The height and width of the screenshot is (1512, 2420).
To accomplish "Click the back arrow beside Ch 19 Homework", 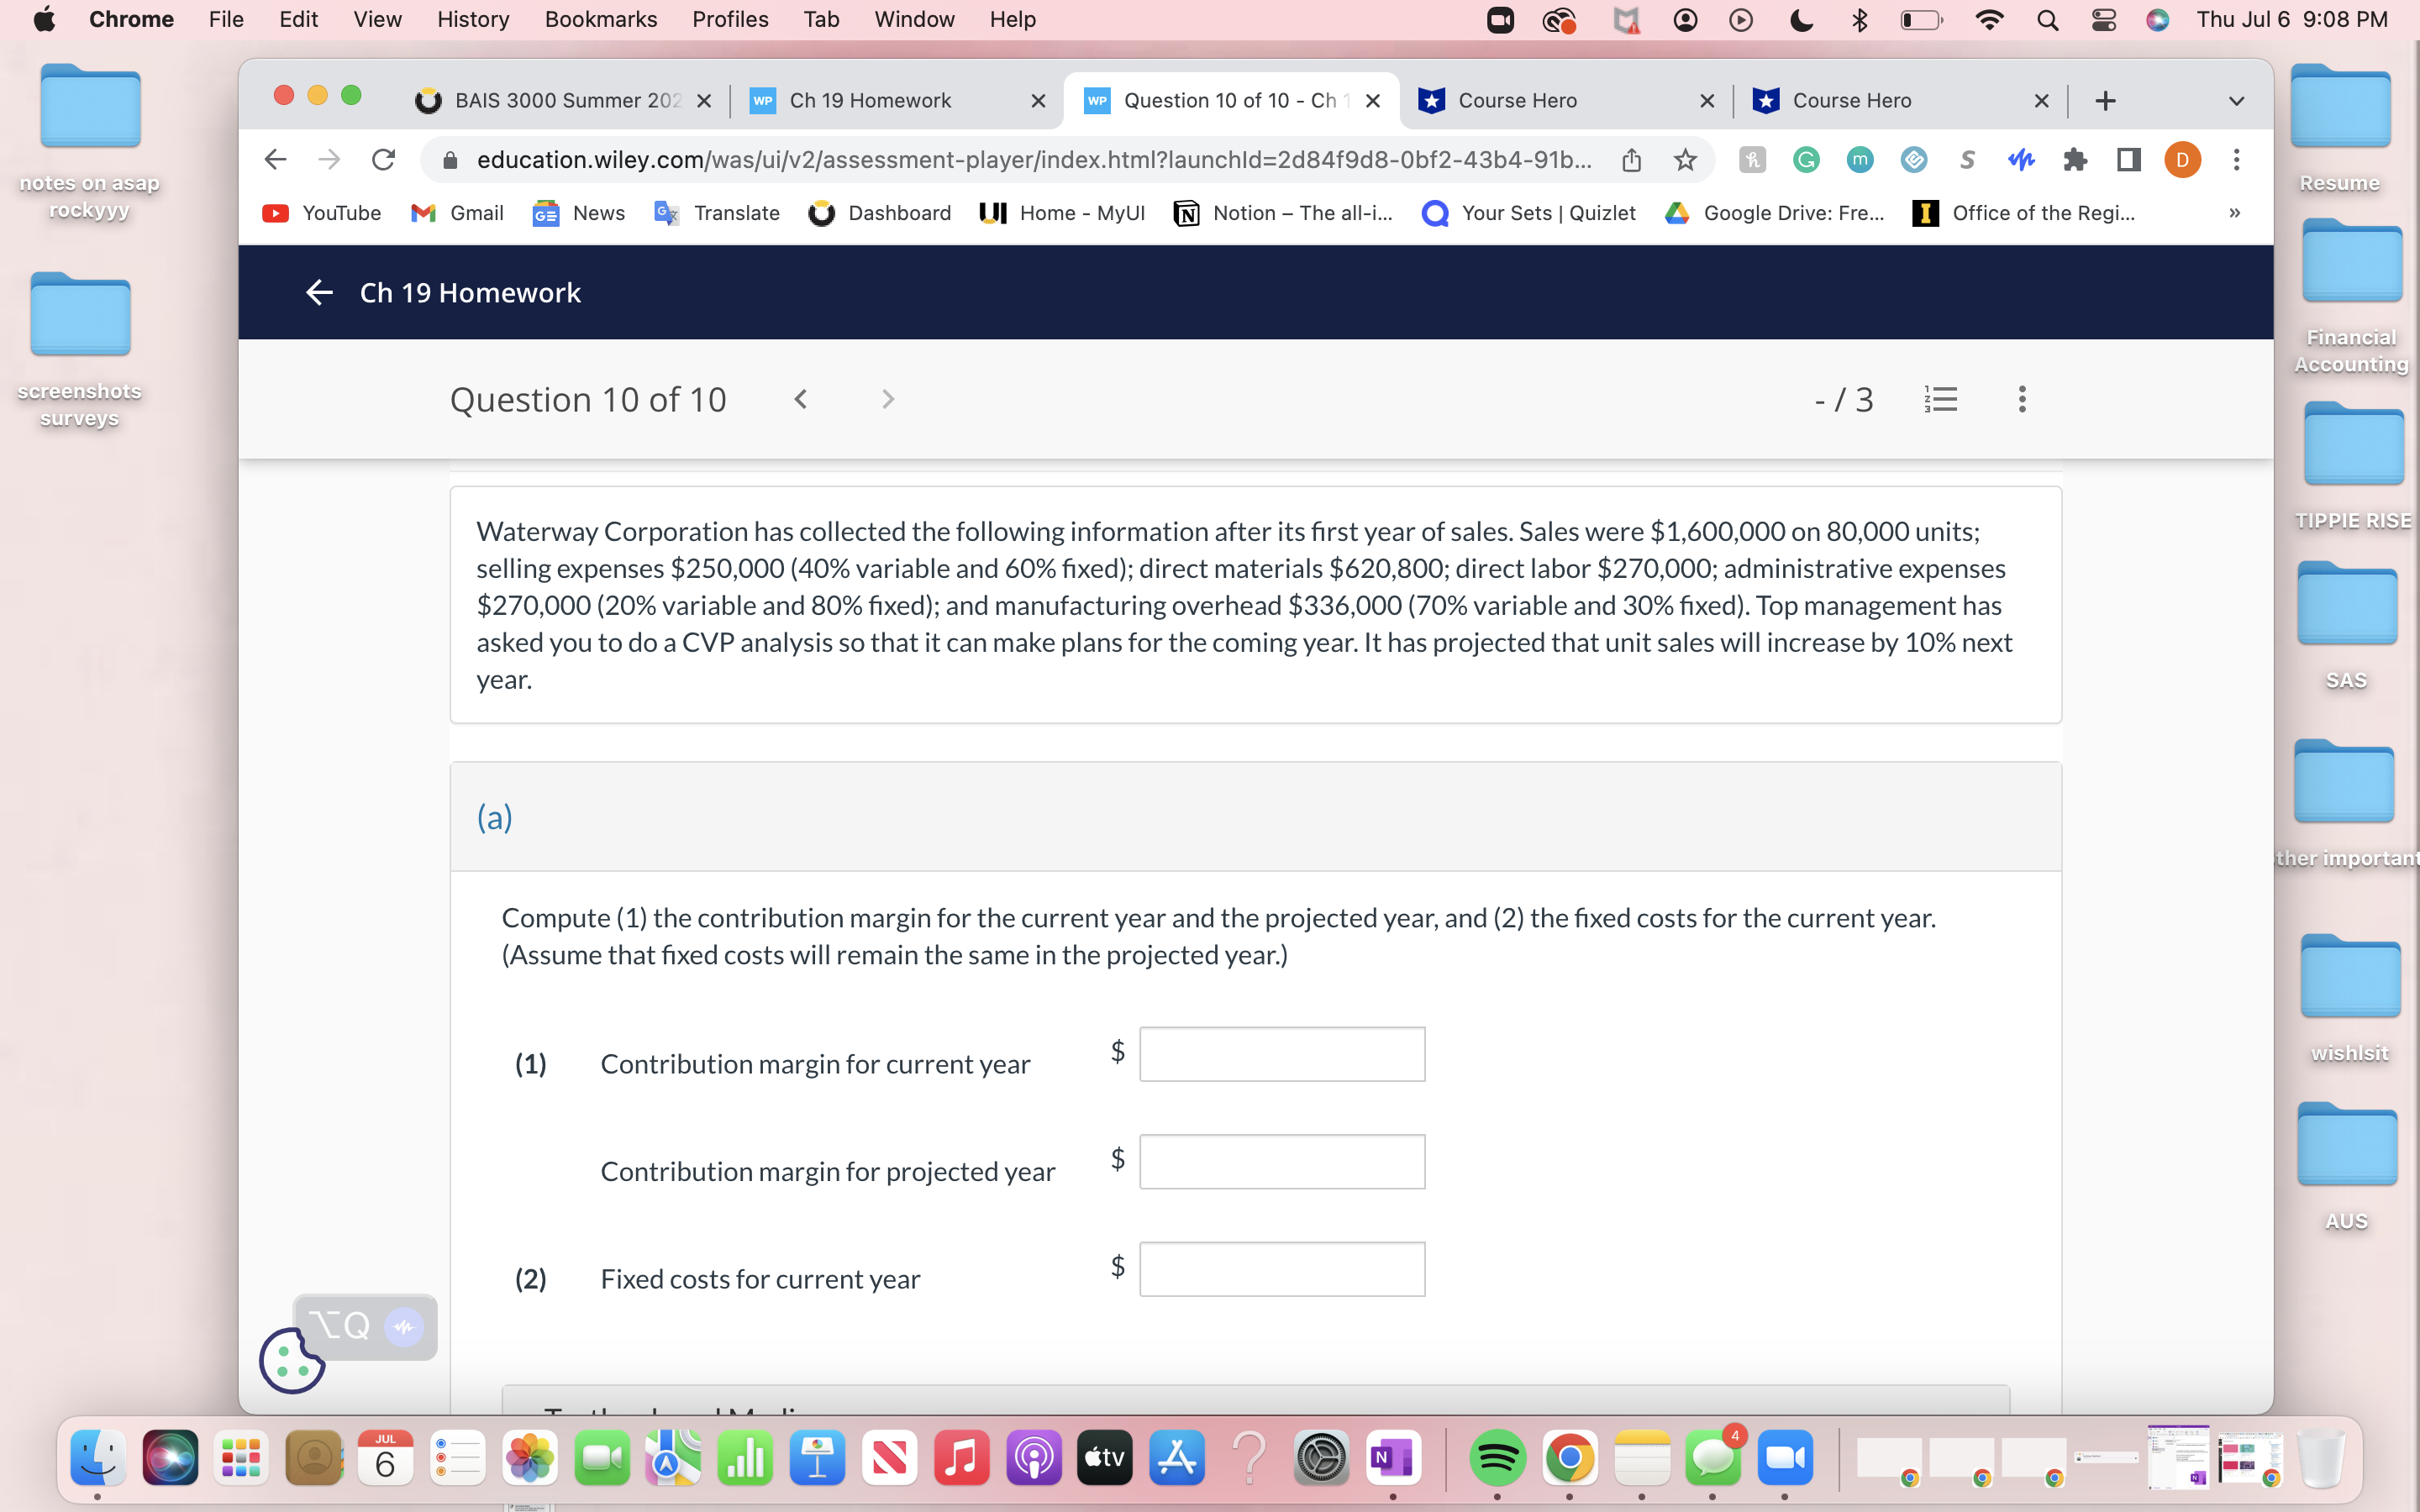I will pos(319,292).
